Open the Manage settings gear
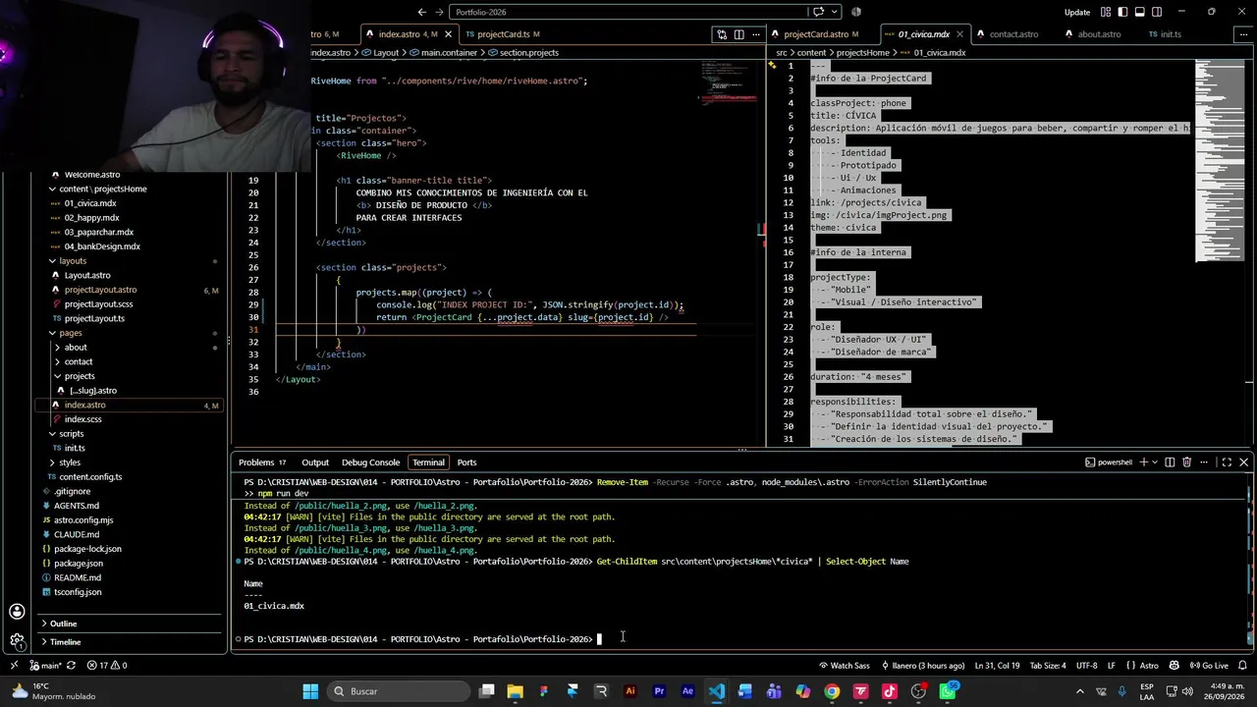 click(17, 641)
